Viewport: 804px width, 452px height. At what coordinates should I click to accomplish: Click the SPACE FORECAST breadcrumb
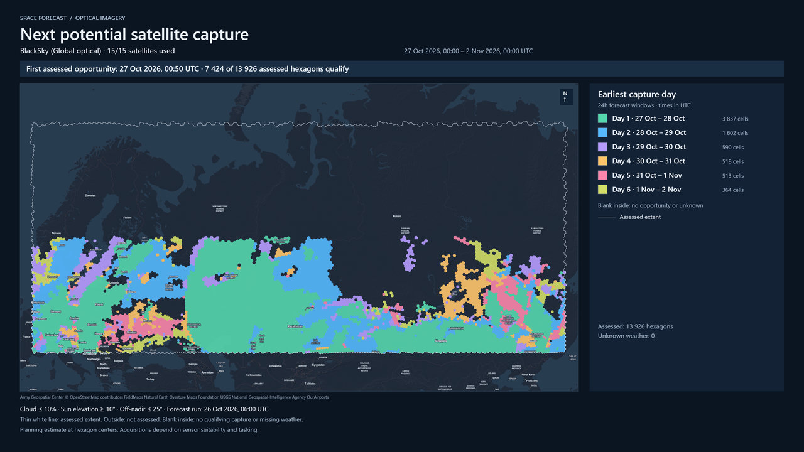click(x=45, y=18)
